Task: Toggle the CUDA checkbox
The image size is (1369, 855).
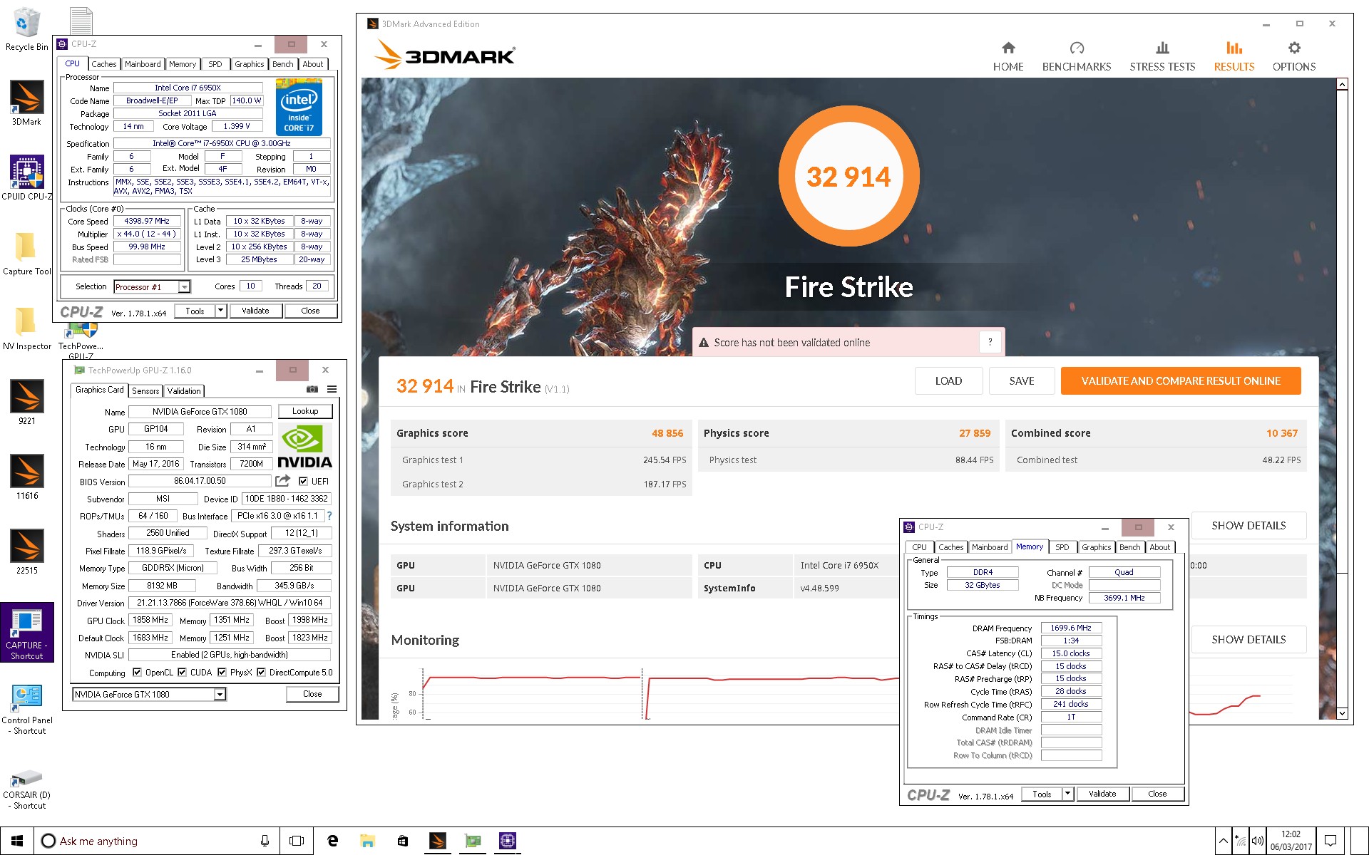Action: (182, 672)
